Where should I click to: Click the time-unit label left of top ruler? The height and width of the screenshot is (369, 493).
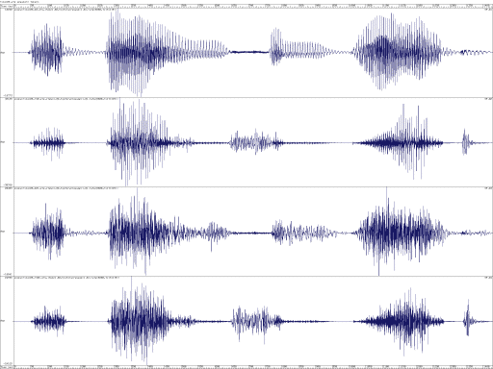7,6
